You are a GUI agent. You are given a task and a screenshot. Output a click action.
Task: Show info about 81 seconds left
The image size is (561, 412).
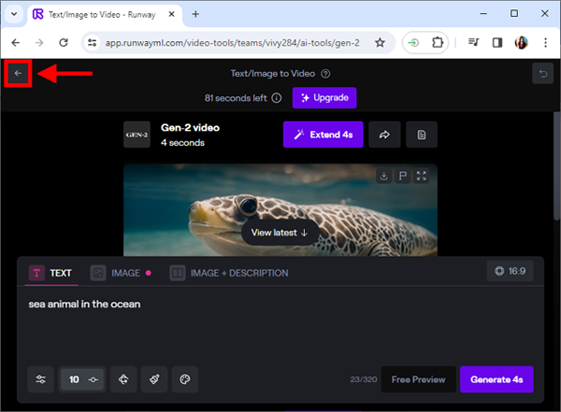277,98
